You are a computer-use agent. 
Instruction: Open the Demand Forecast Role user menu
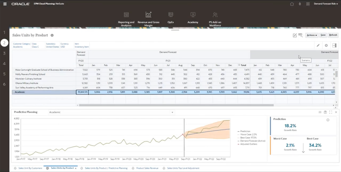pyautogui.click(x=326, y=4)
